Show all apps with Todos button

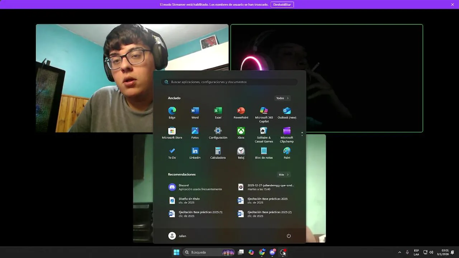(282, 98)
